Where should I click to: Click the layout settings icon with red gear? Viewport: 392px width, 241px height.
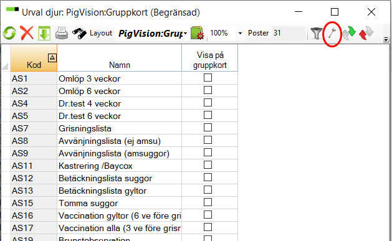click(198, 33)
